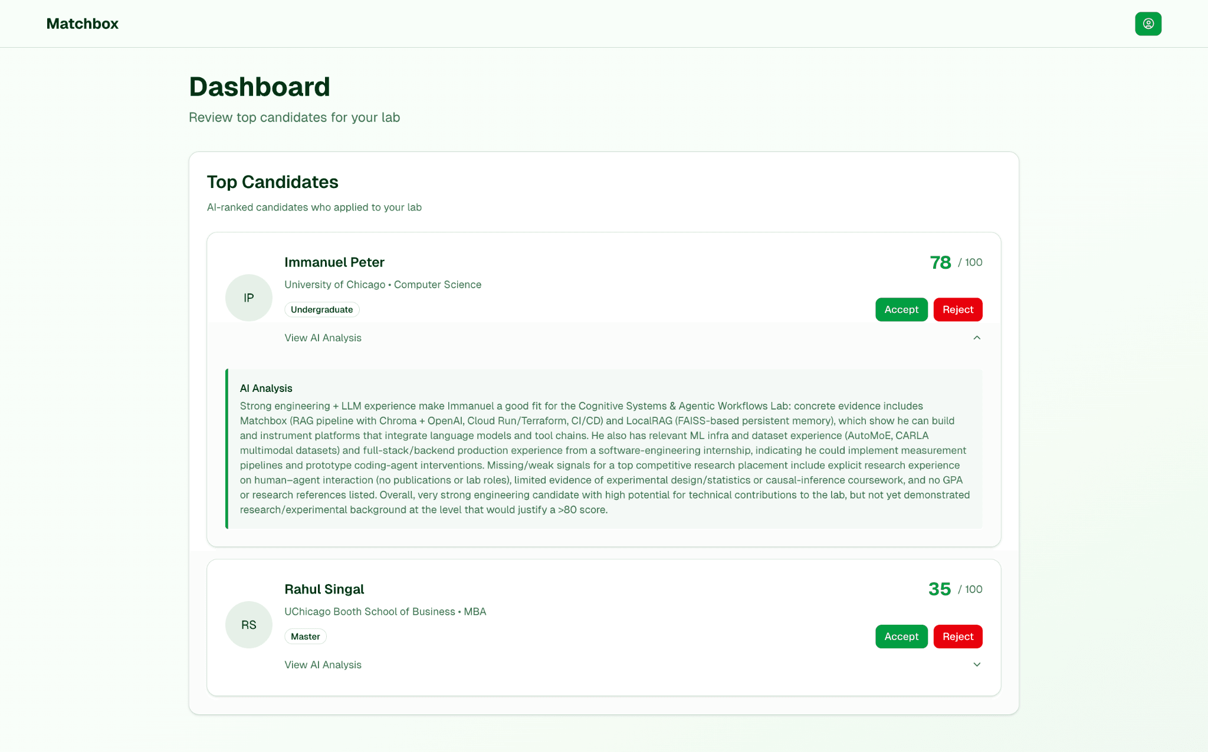Click View AI Analysis under Rahul Singal
Image resolution: width=1208 pixels, height=752 pixels.
coord(323,665)
